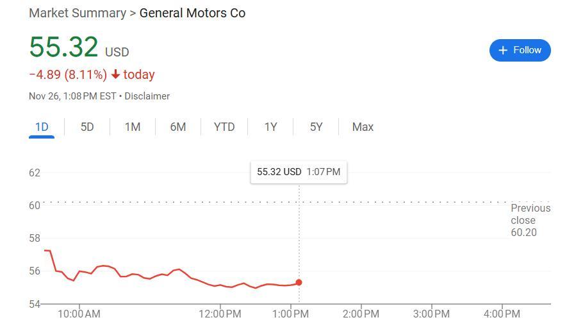View the 5Y chart range

(x=316, y=127)
